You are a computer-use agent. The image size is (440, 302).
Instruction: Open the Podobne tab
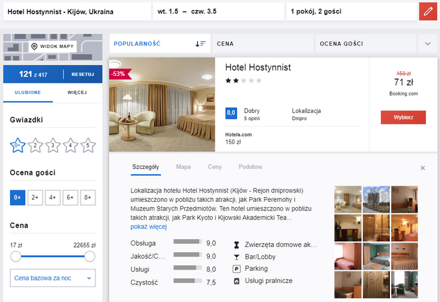[250, 167]
